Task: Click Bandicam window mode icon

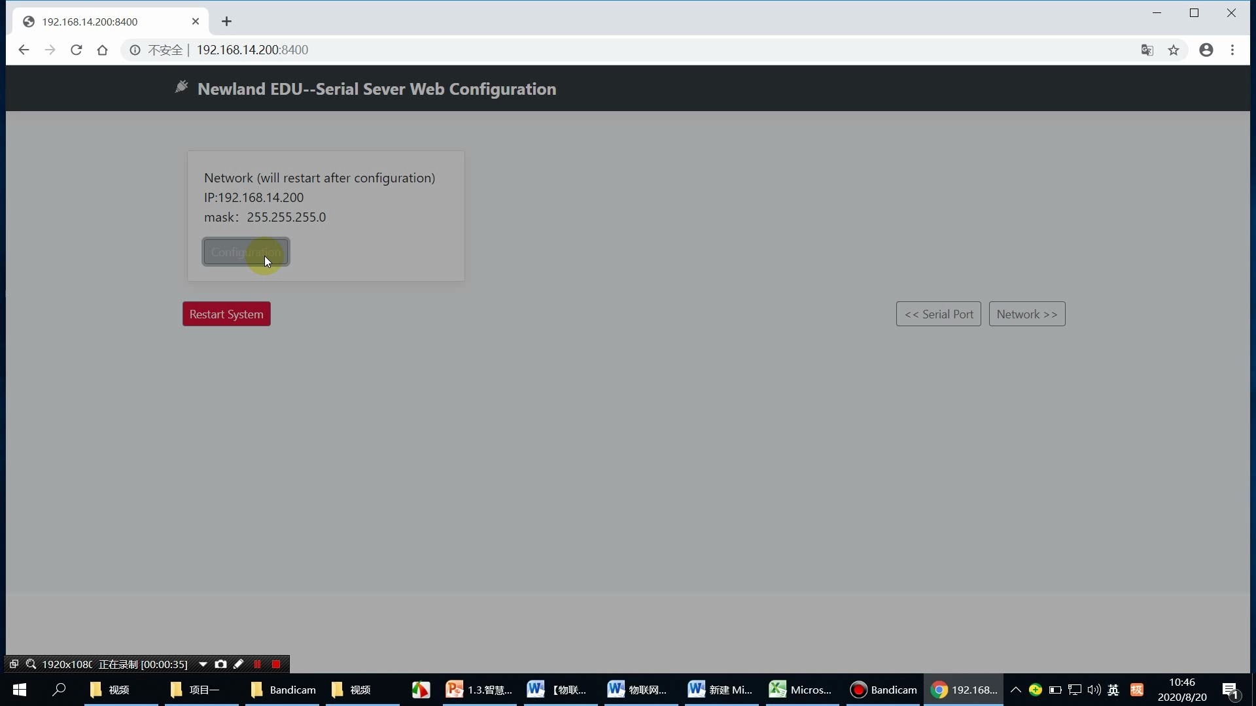Action: pos(14,664)
